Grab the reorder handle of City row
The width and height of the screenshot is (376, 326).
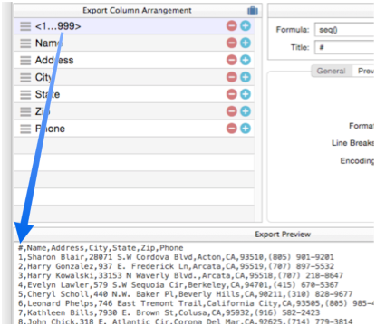point(25,78)
